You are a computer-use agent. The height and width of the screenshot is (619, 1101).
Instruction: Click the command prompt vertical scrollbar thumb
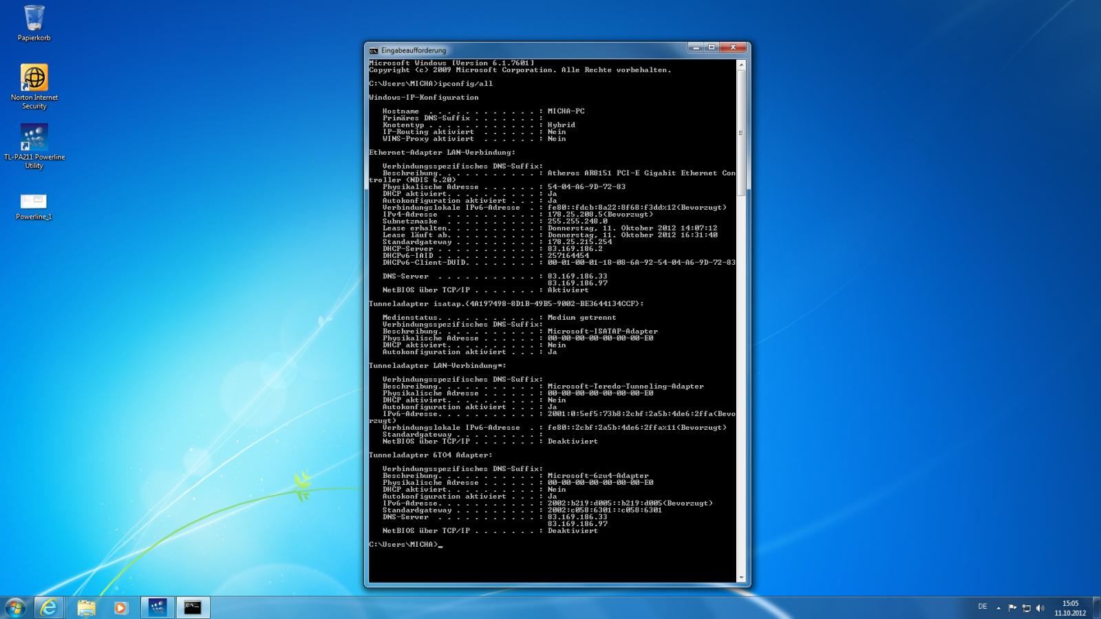[x=741, y=132]
